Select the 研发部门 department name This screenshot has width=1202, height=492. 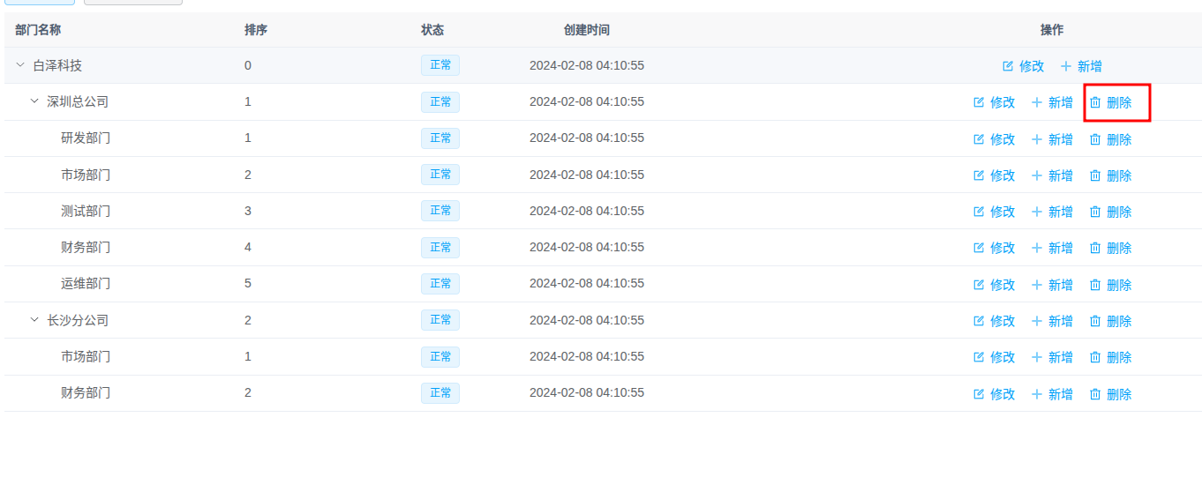[86, 138]
